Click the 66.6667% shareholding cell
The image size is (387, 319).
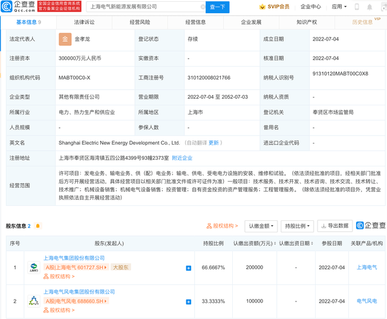pyautogui.click(x=213, y=268)
